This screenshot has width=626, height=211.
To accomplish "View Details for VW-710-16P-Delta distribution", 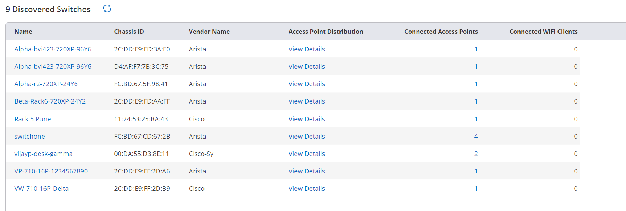I will coord(306,188).
